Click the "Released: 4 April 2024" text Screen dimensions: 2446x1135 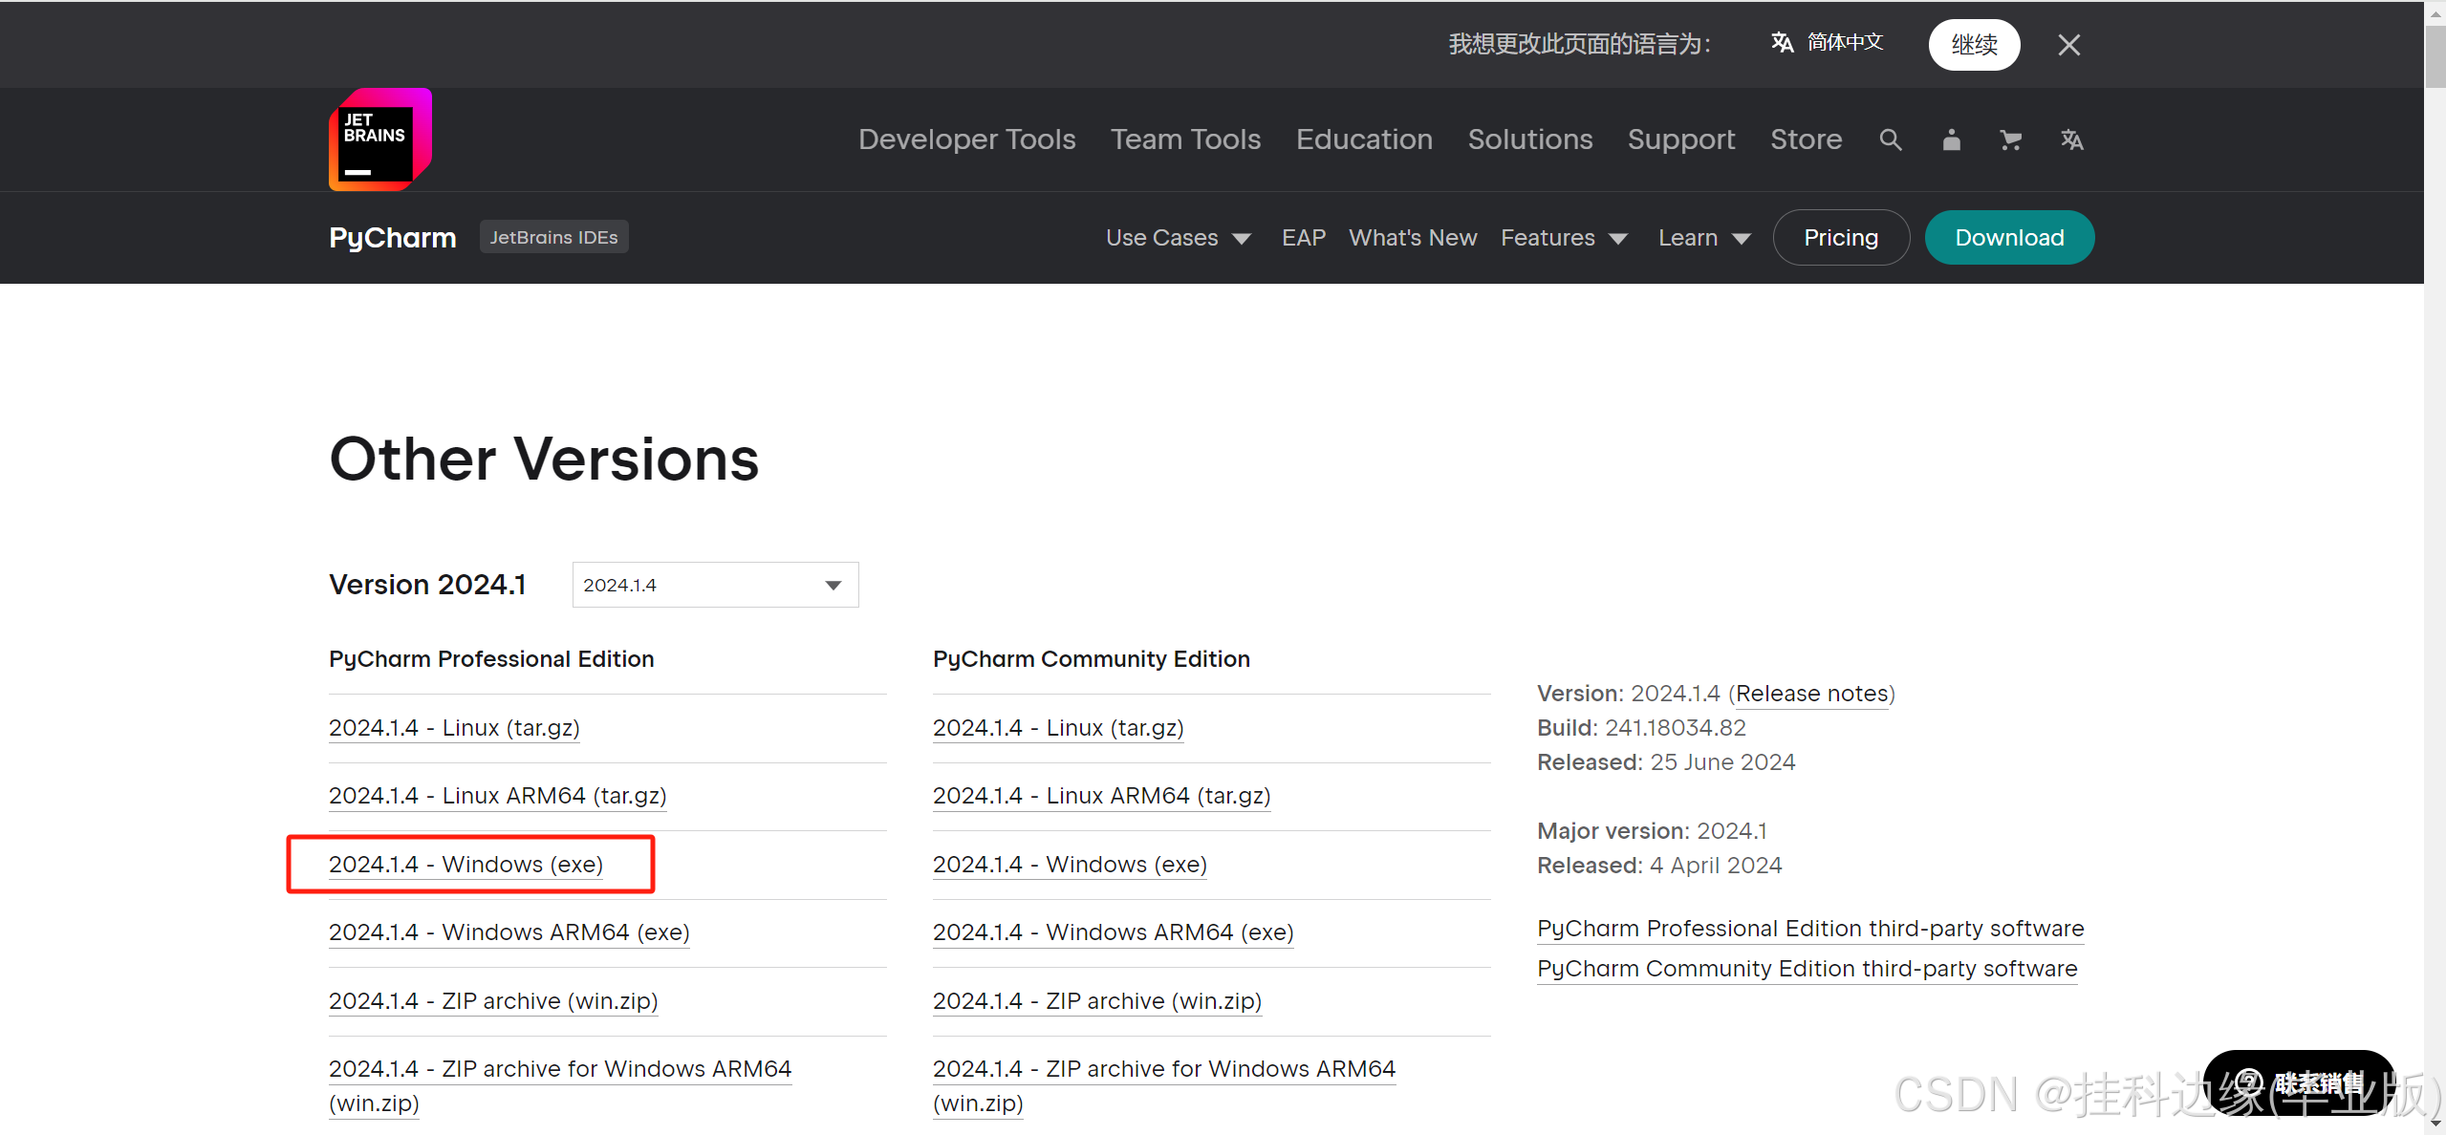click(1659, 866)
